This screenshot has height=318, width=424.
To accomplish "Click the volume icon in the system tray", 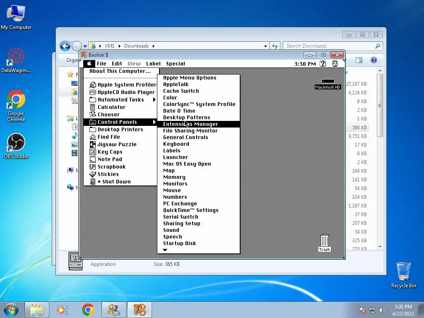I will point(382,310).
